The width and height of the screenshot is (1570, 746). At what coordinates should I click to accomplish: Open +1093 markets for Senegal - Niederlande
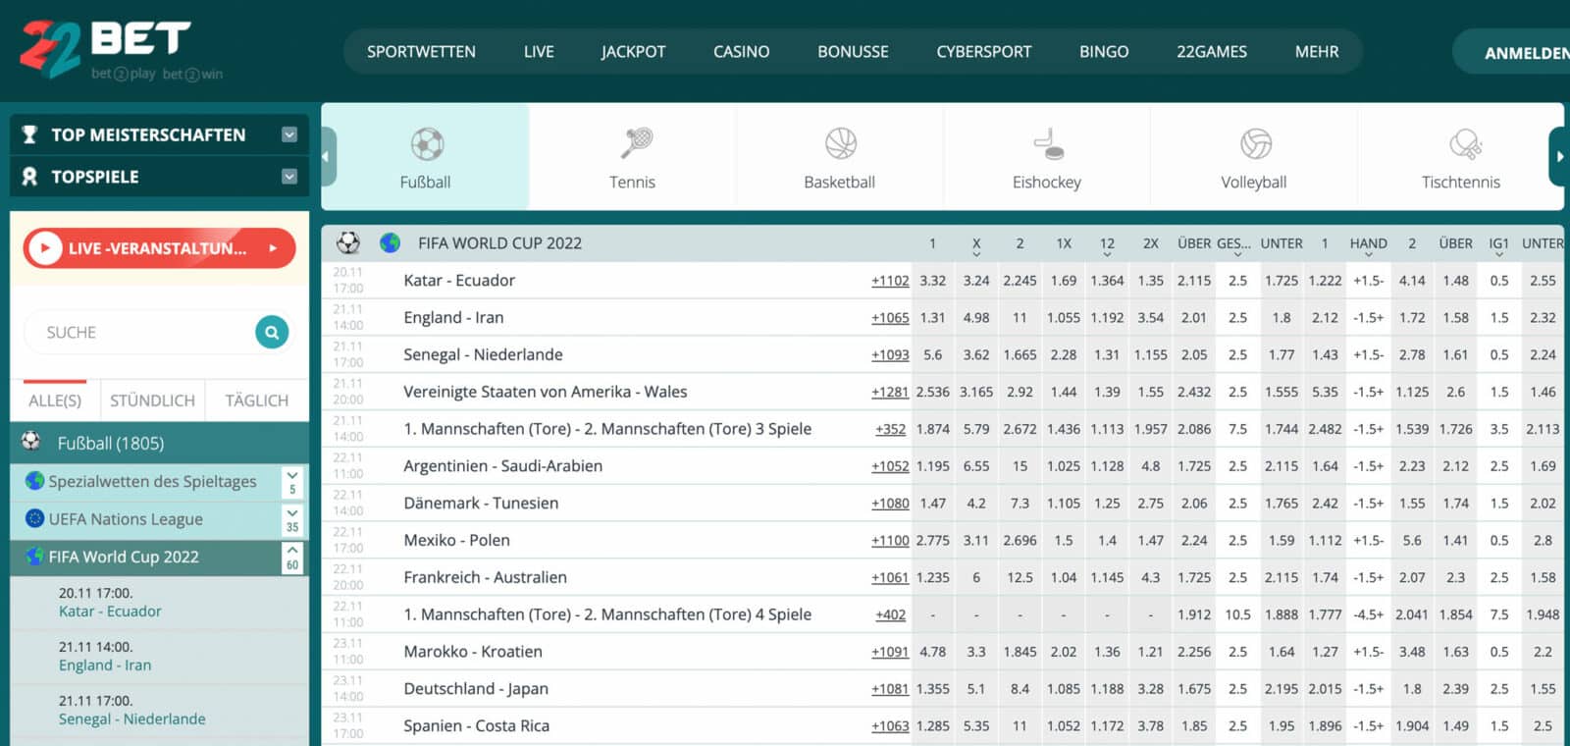pyautogui.click(x=890, y=355)
